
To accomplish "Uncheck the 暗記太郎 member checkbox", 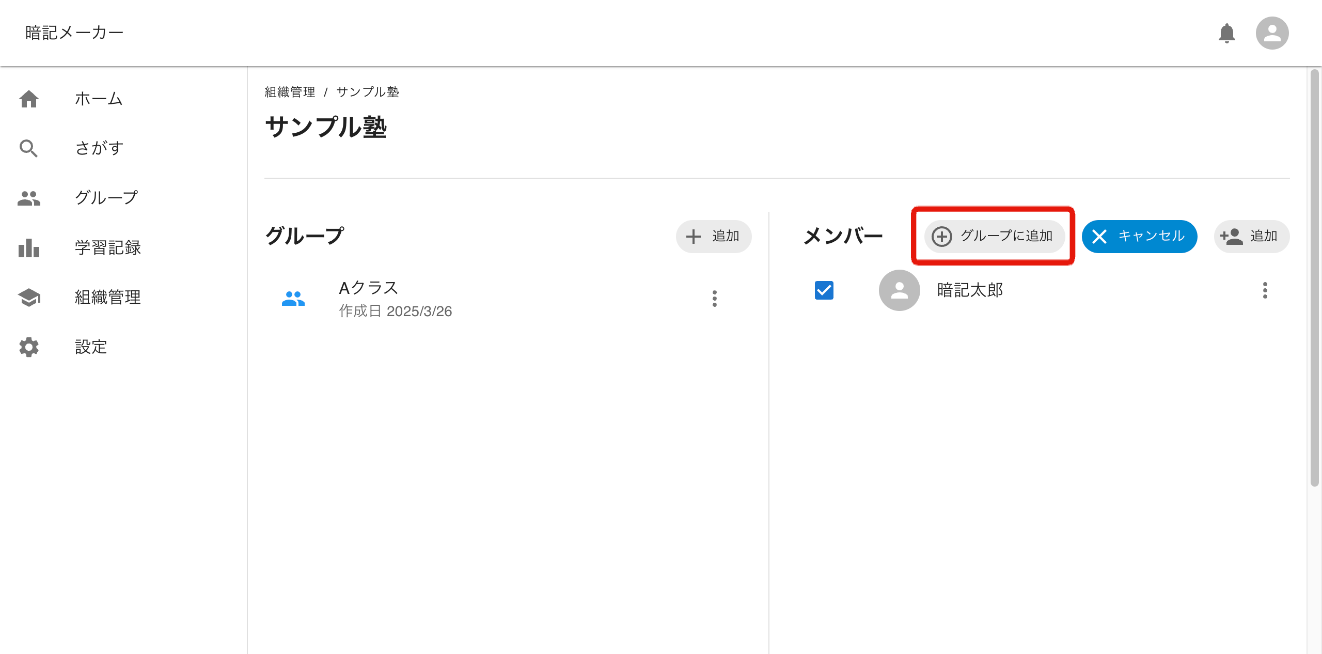I will click(824, 290).
